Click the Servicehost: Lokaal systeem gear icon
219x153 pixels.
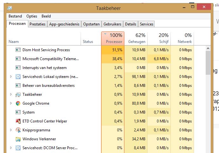[x=18, y=77]
